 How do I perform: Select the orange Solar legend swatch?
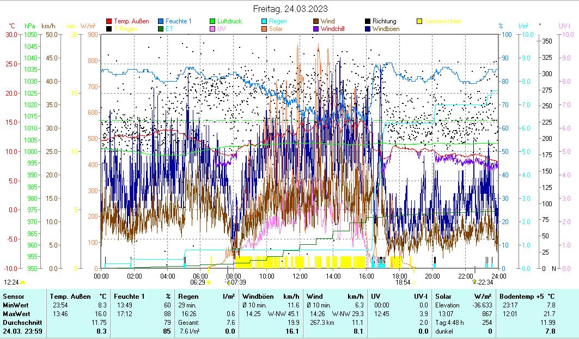[x=265, y=28]
